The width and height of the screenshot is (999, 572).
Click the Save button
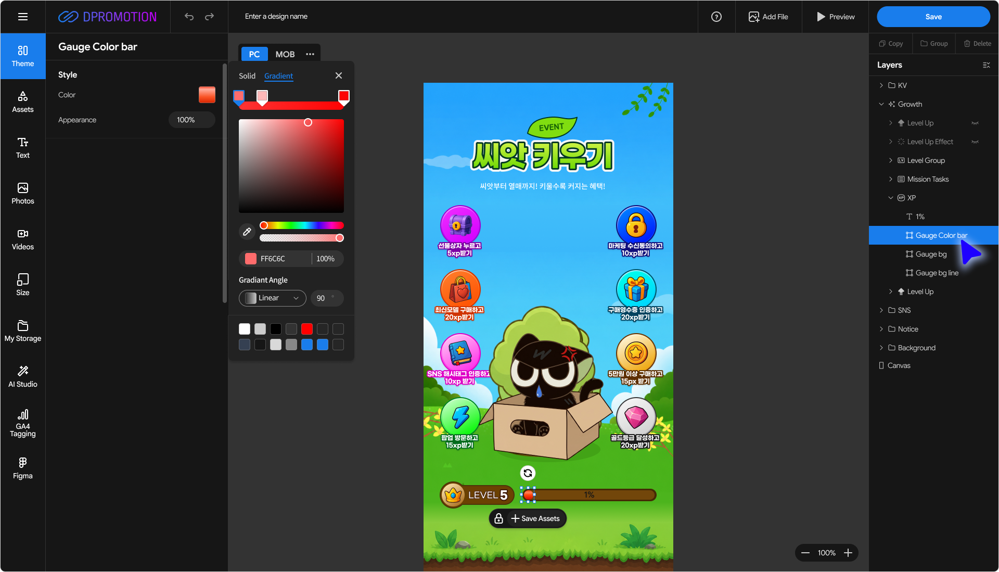(933, 17)
